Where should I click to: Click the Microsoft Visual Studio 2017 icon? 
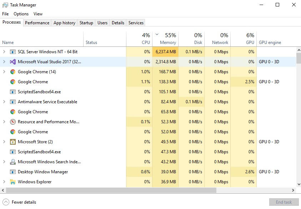13,62
